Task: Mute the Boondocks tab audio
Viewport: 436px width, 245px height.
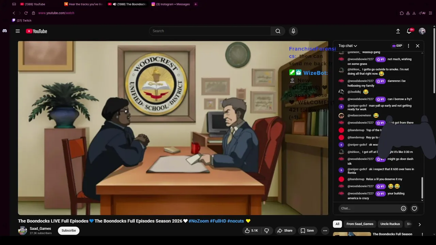Action: tap(114, 4)
